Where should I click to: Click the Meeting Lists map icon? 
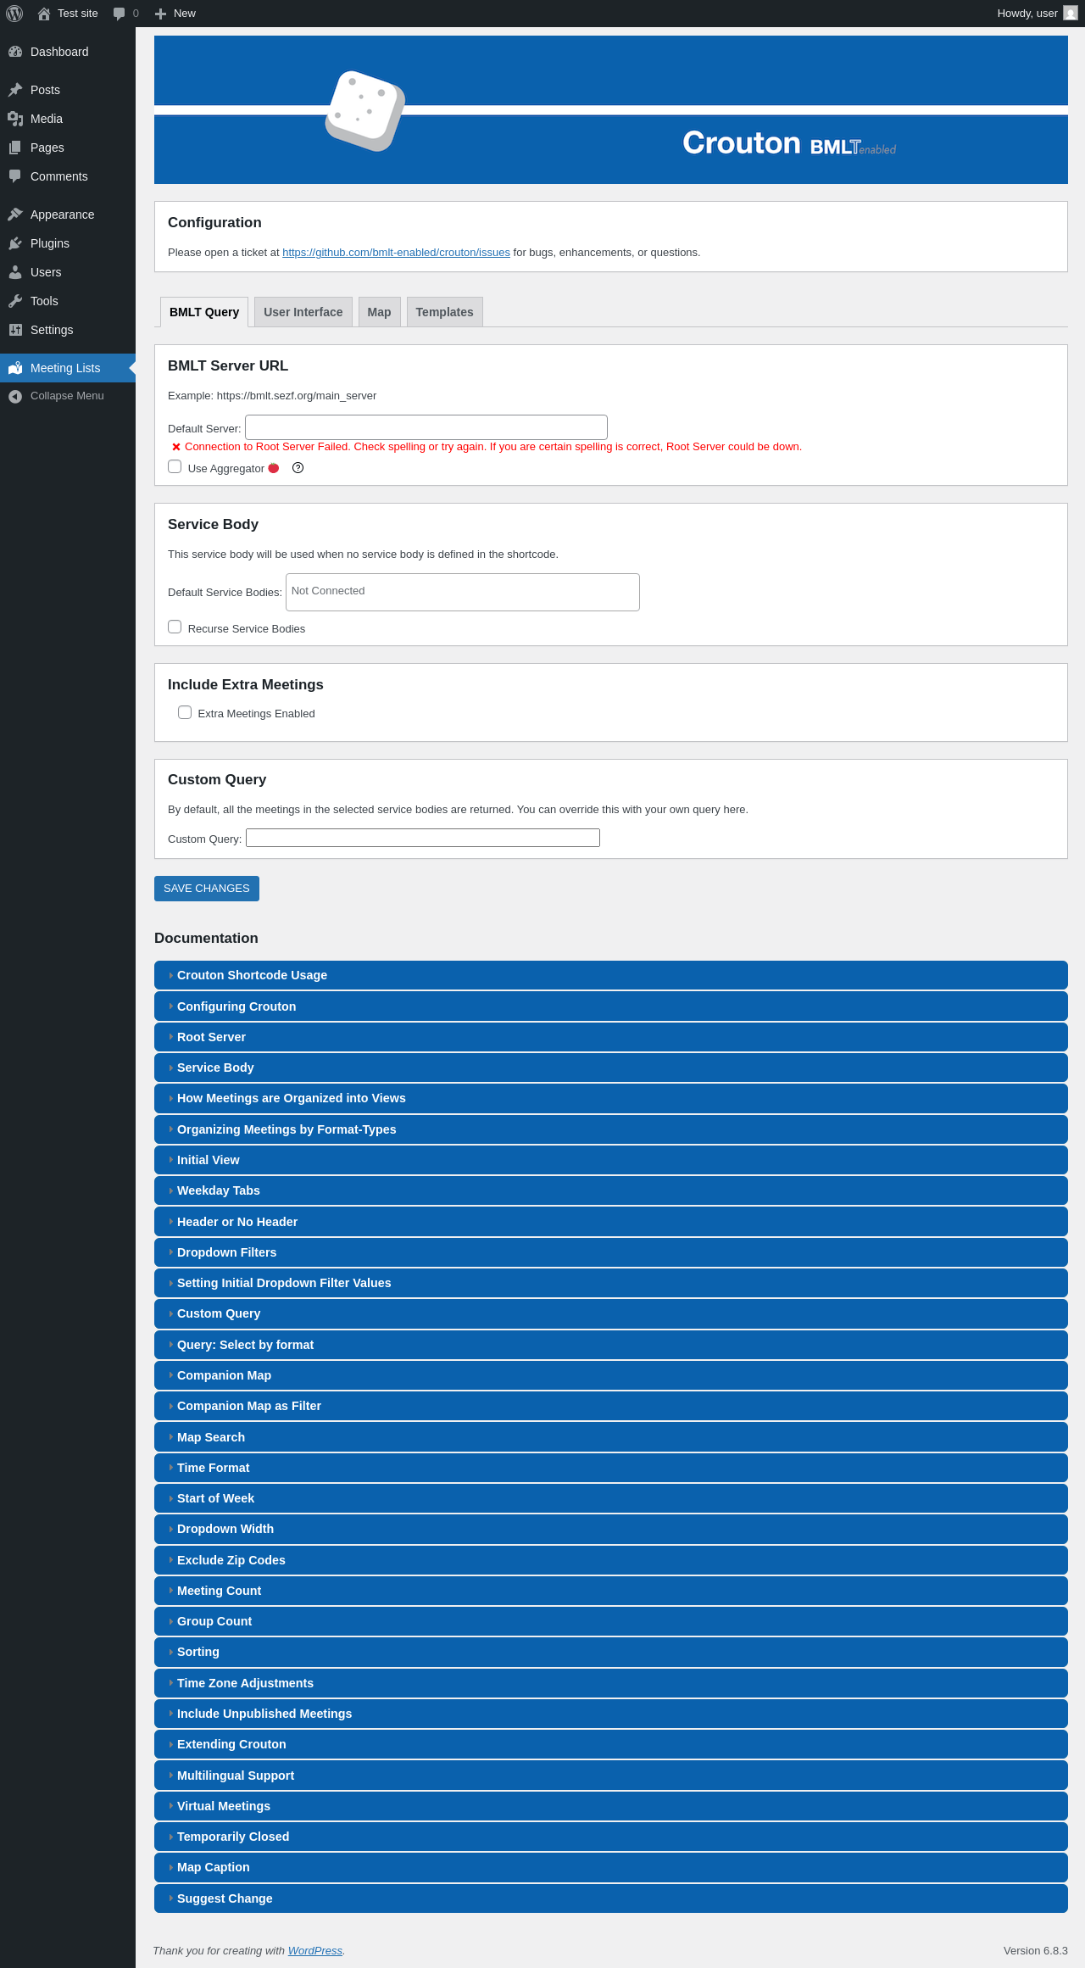(15, 368)
